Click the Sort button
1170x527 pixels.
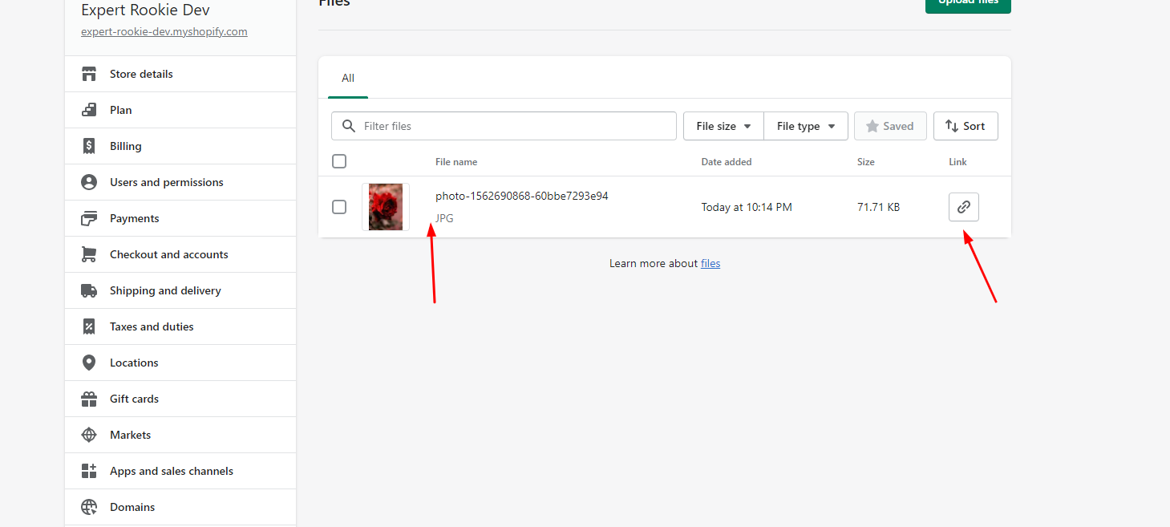pyautogui.click(x=966, y=126)
